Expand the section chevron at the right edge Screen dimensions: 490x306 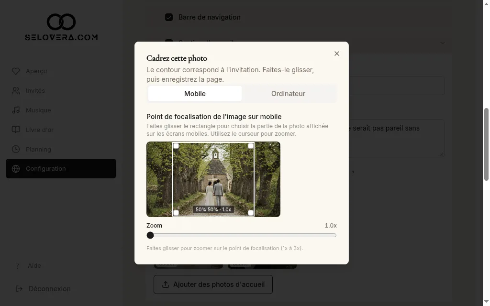(x=443, y=43)
